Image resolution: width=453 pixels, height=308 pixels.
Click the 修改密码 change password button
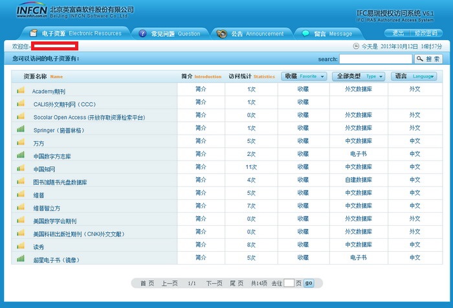point(426,33)
